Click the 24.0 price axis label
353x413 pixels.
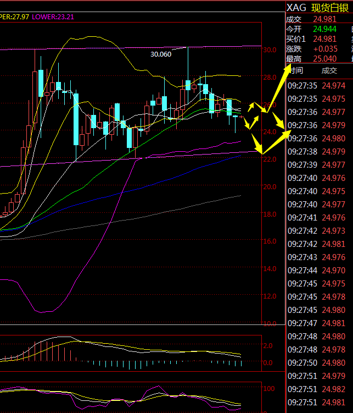[270, 131]
